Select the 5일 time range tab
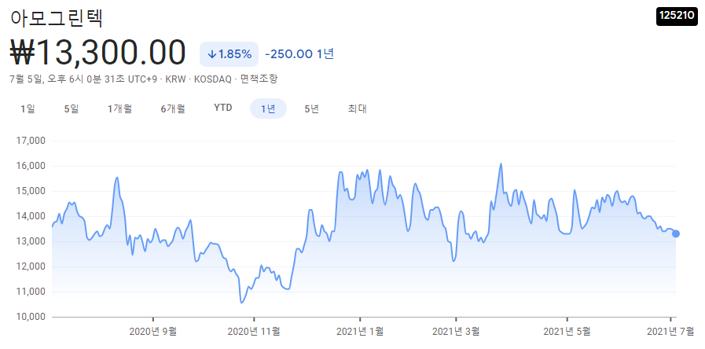705x349 pixels. [72, 108]
